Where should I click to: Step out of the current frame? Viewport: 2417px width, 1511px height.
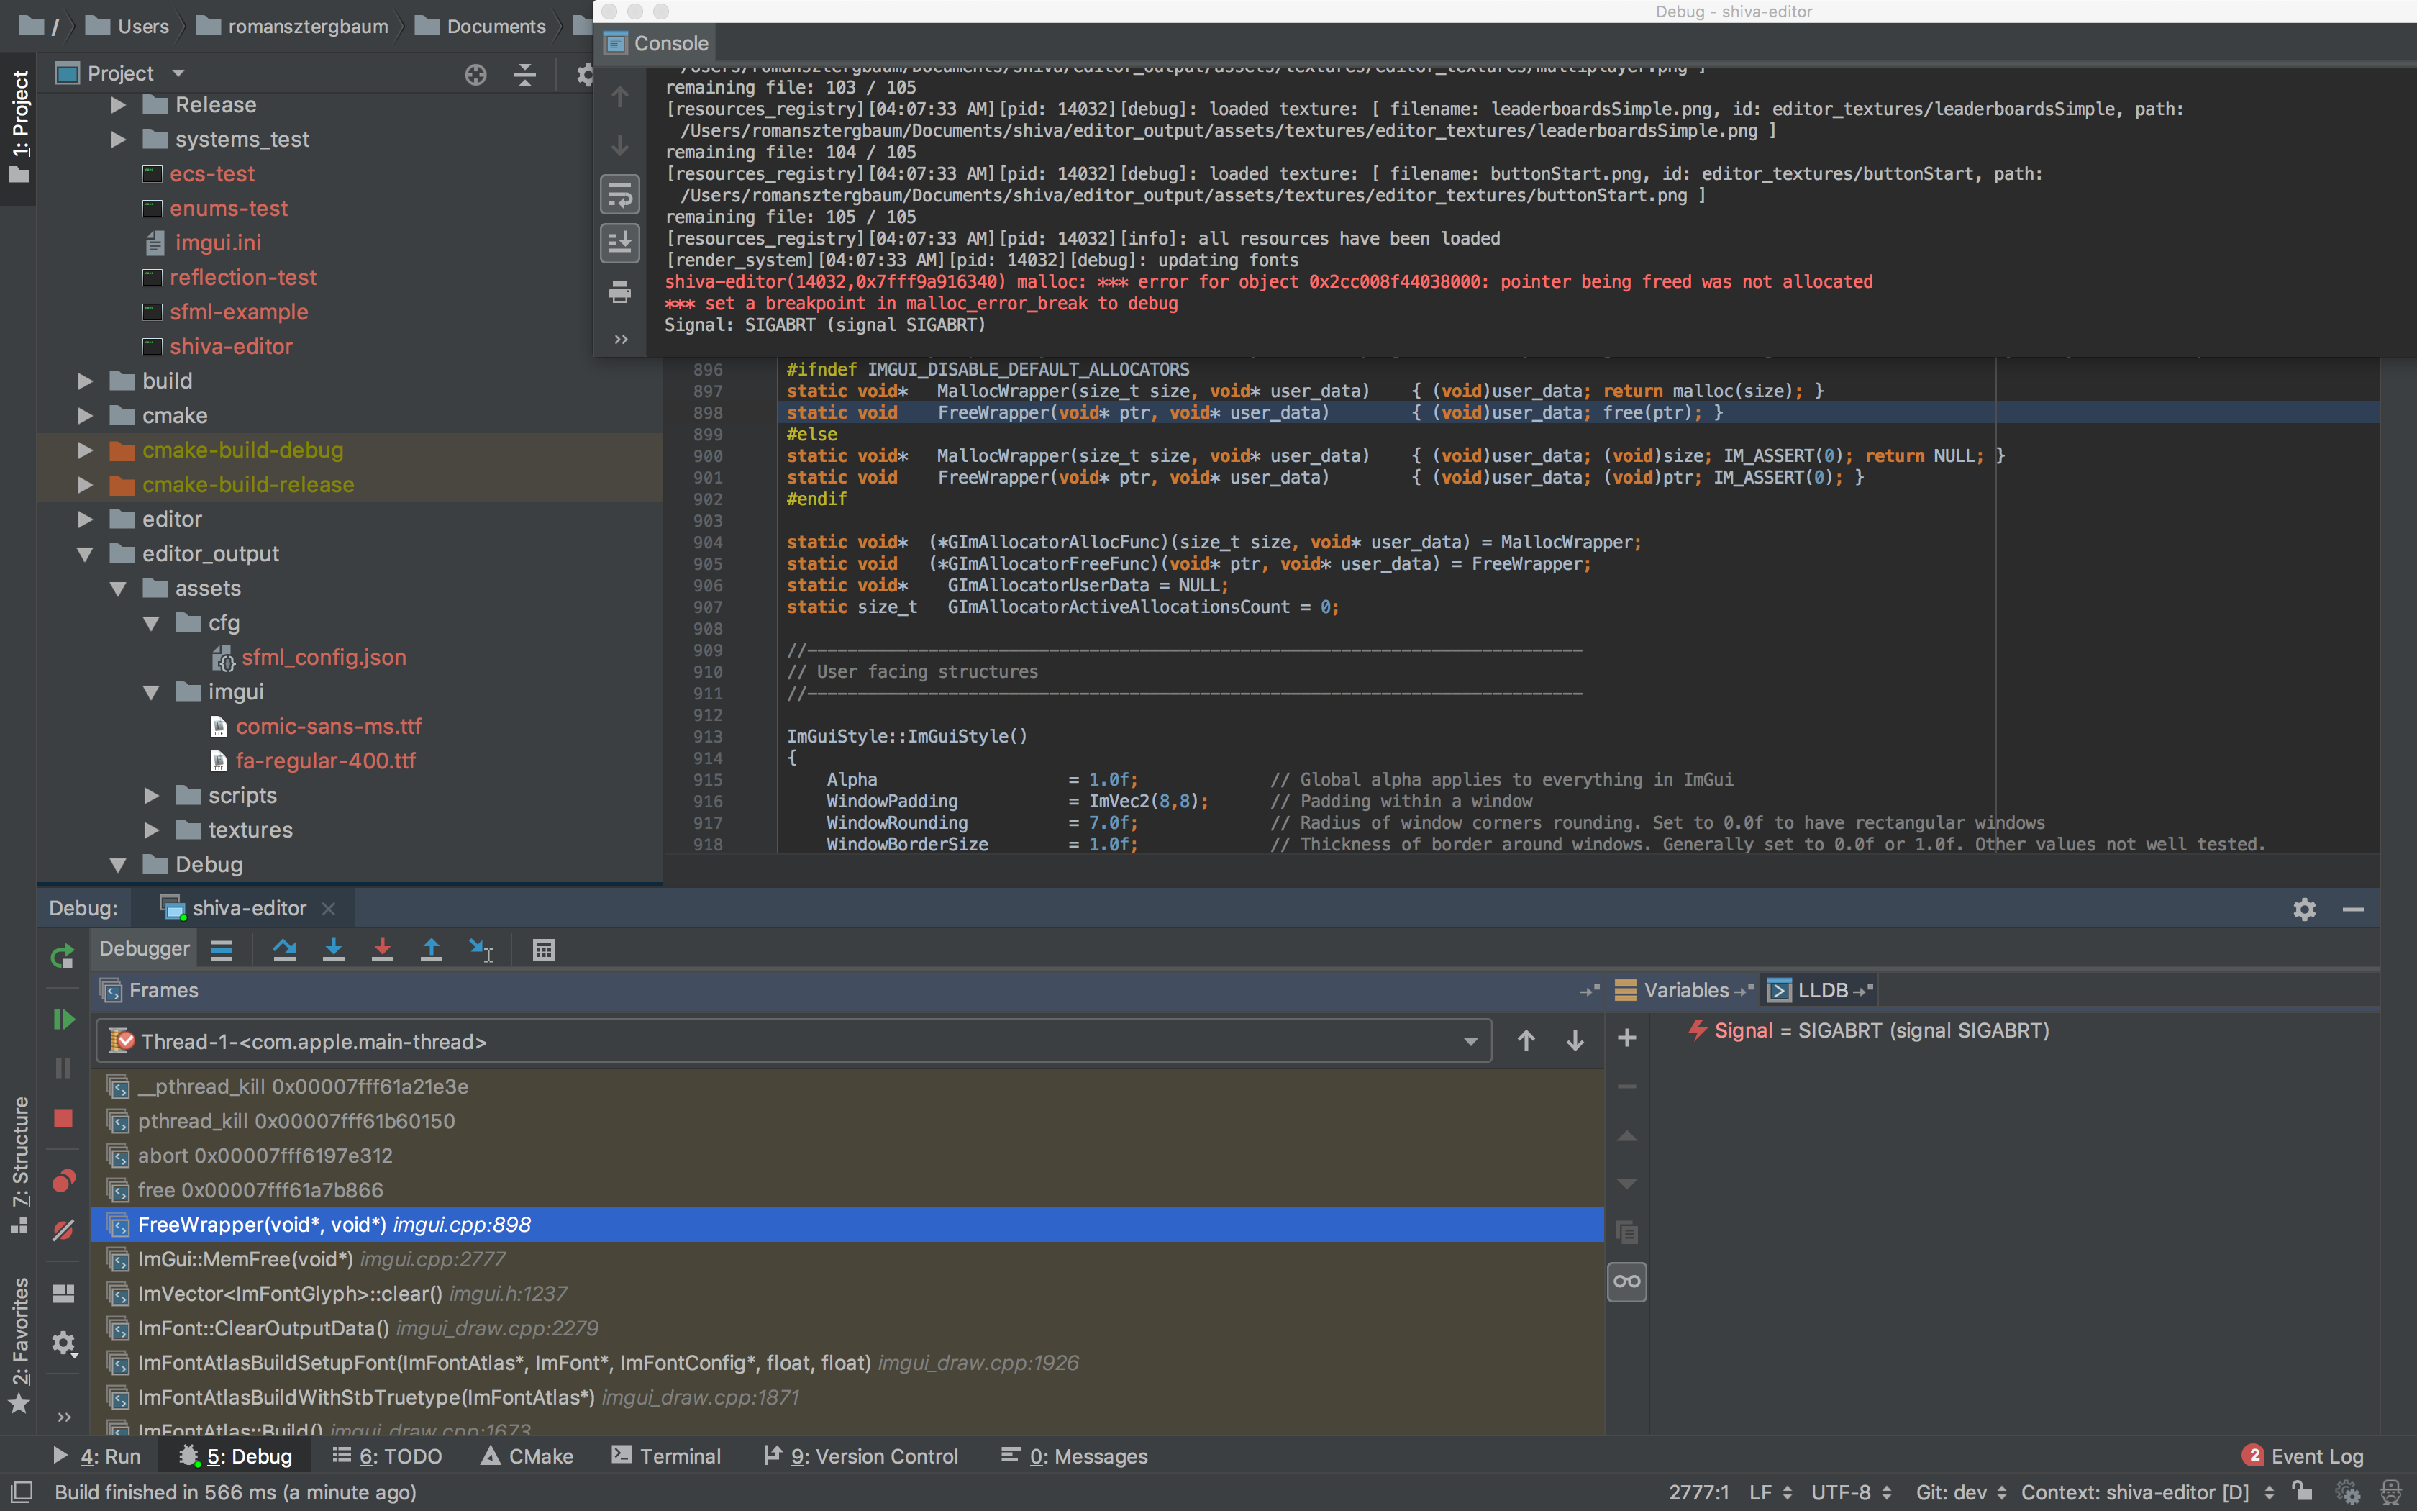tap(432, 949)
